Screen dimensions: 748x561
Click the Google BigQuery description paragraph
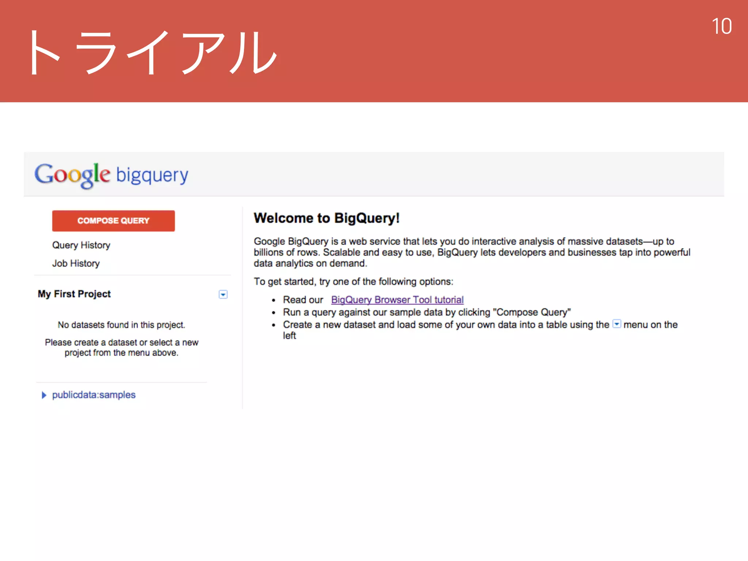[472, 252]
